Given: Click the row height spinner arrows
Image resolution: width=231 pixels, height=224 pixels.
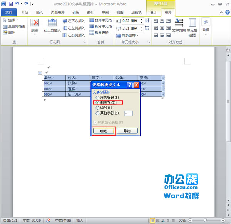Looking at the screenshot, I should pyautogui.click(x=141, y=21).
